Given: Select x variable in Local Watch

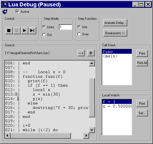Looking at the screenshot, I should 117,106.
